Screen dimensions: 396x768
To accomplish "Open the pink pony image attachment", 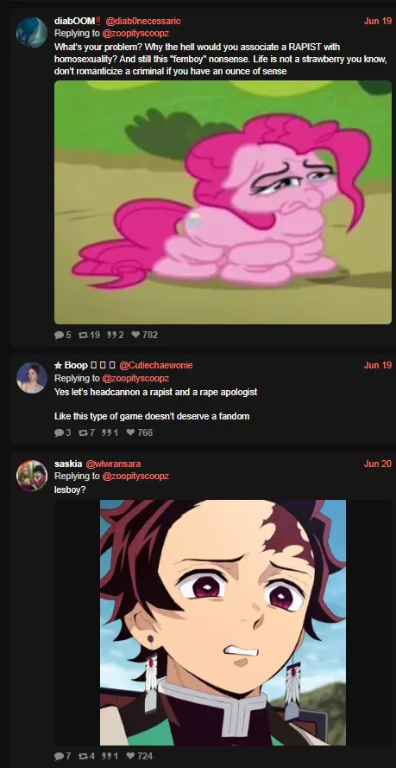I will click(223, 202).
